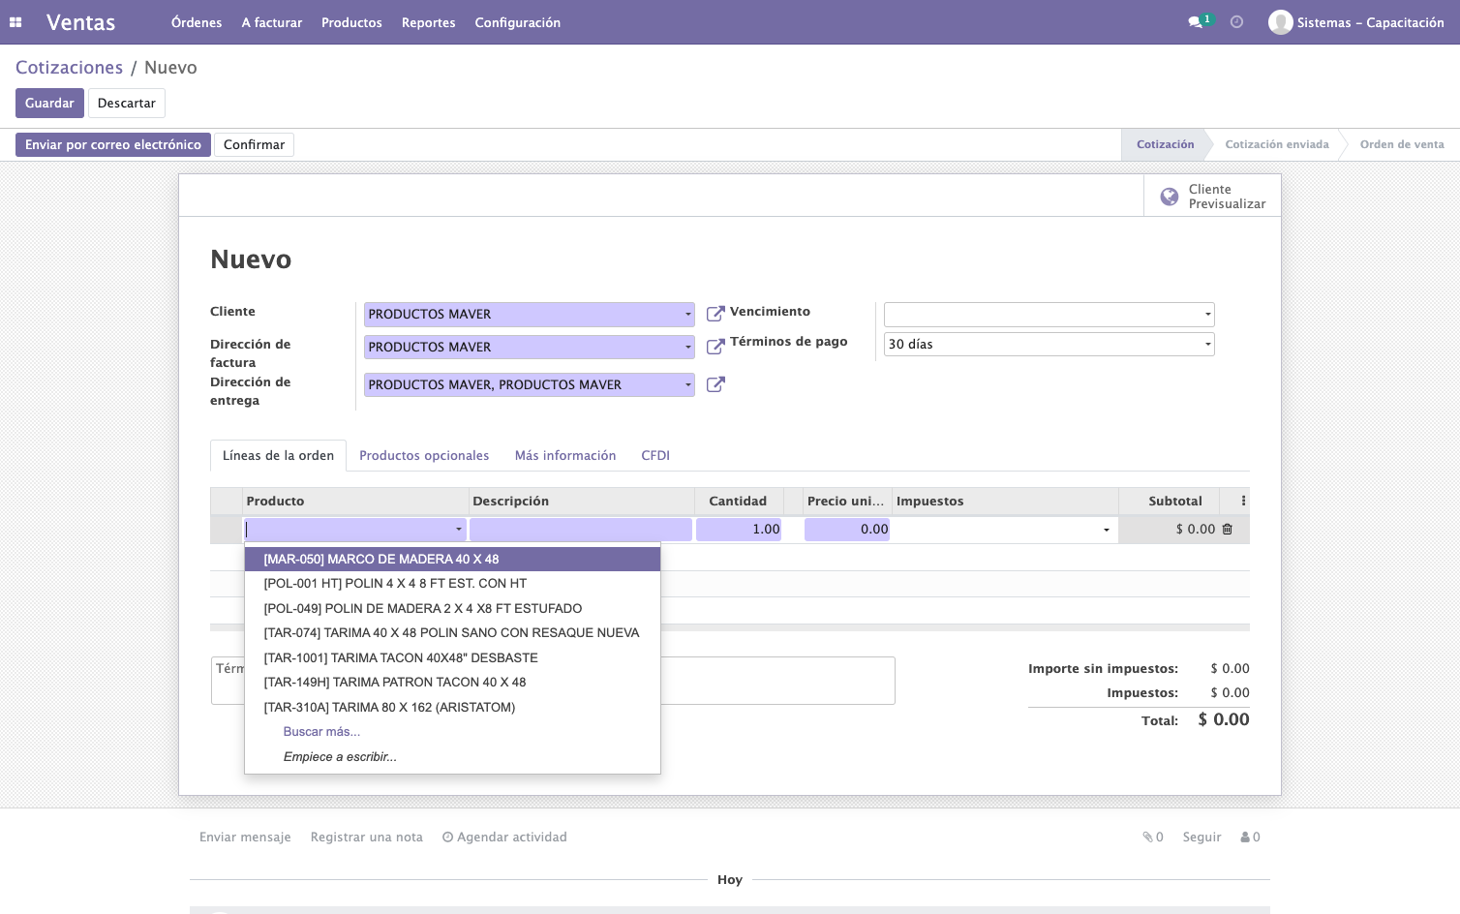
Task: Click the Precio unitario field showing 0.00
Action: (x=847, y=530)
